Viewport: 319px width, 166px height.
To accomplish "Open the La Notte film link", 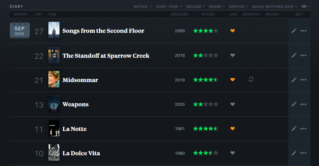I will coord(74,129).
